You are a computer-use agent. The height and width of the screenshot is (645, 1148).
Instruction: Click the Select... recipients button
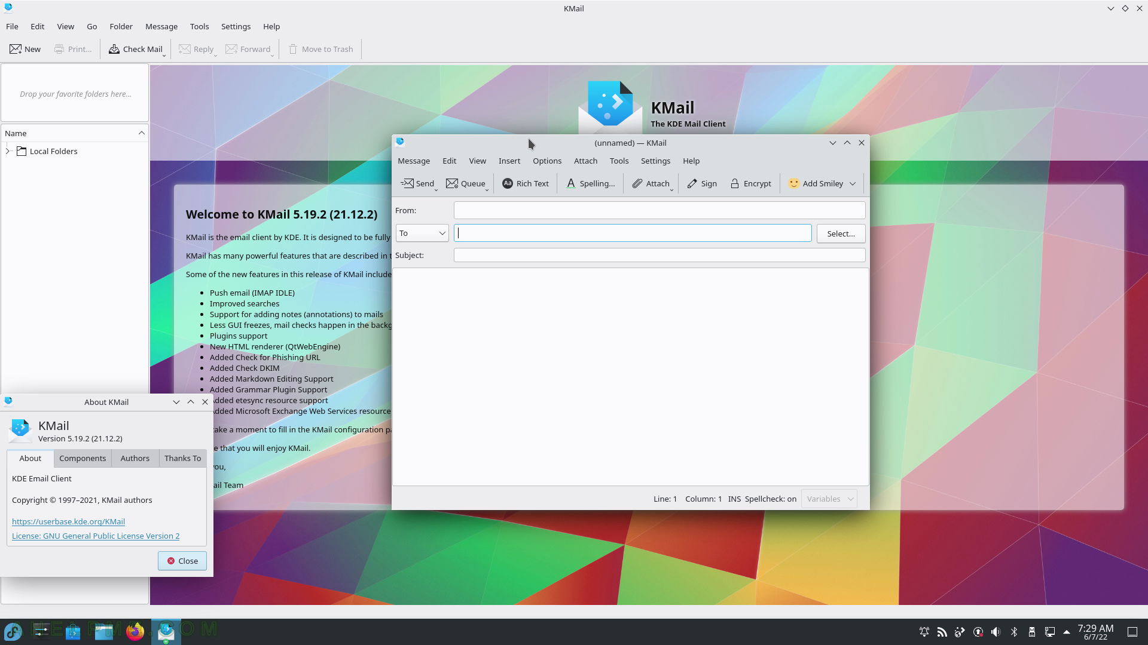[x=841, y=234]
